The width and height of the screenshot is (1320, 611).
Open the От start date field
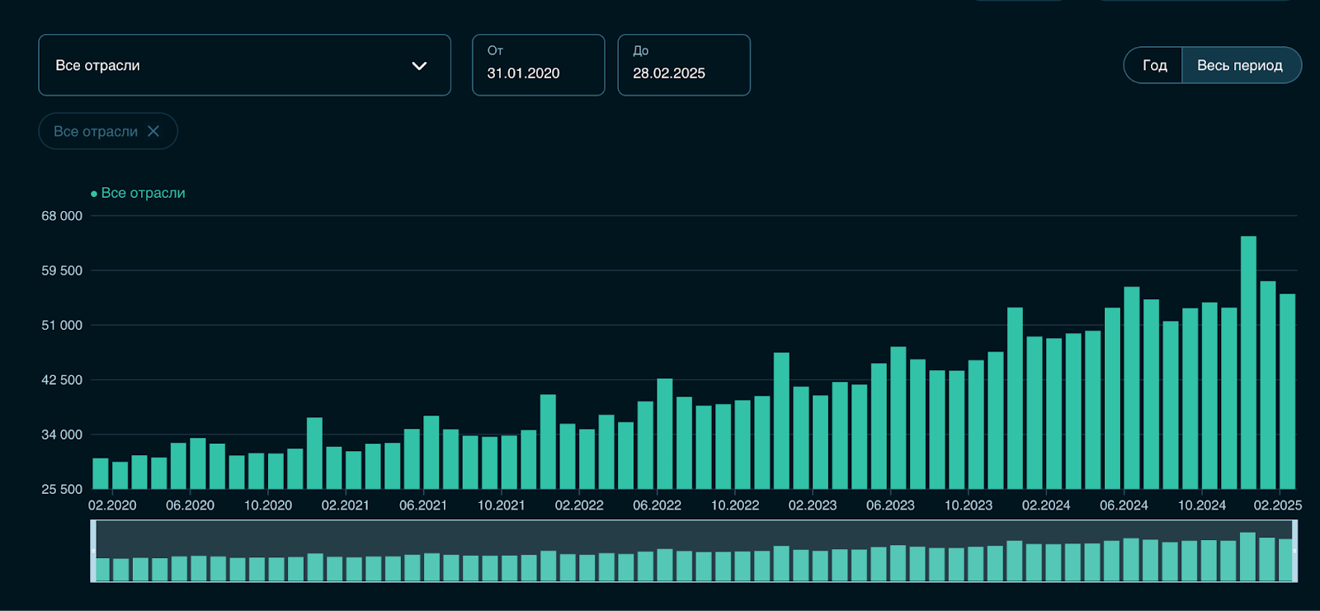point(538,65)
